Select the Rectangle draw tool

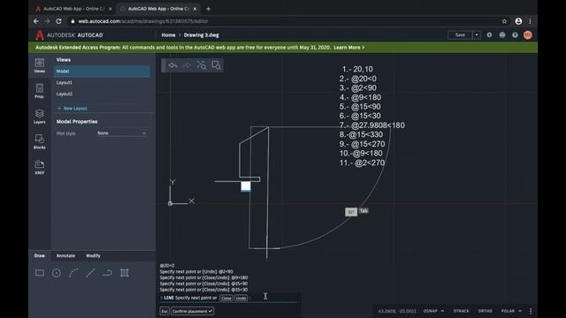point(40,273)
